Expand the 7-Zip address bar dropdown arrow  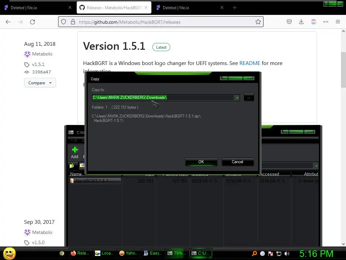[x=316, y=166]
